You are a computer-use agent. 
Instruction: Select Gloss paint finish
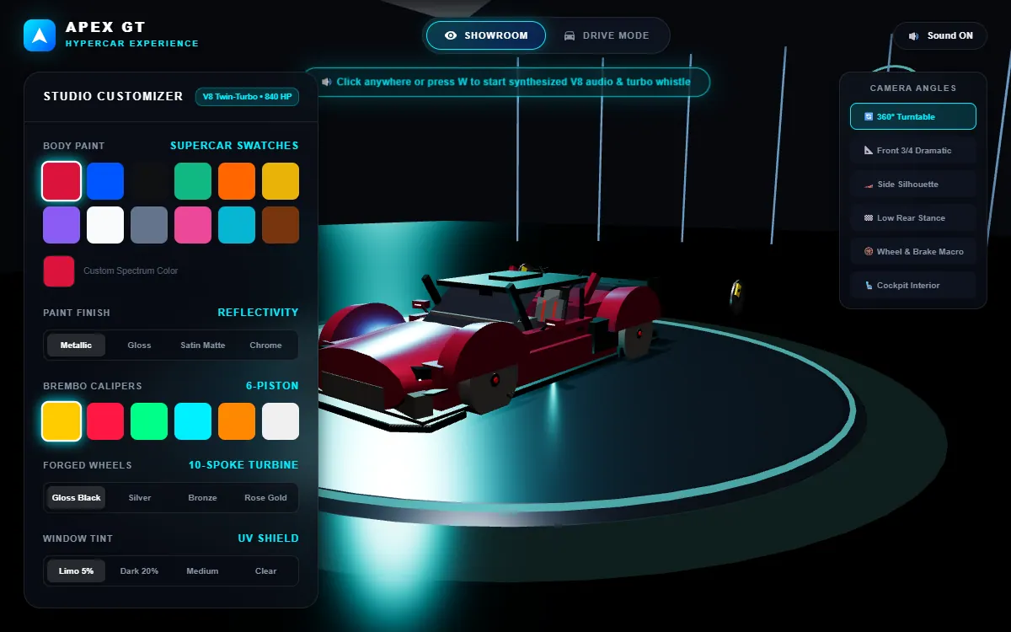click(139, 345)
